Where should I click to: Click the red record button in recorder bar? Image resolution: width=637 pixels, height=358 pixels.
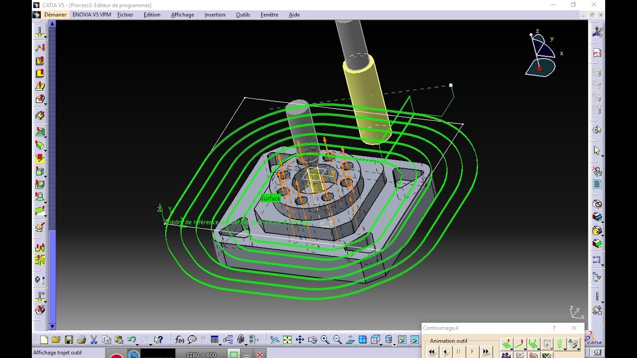coord(116,355)
